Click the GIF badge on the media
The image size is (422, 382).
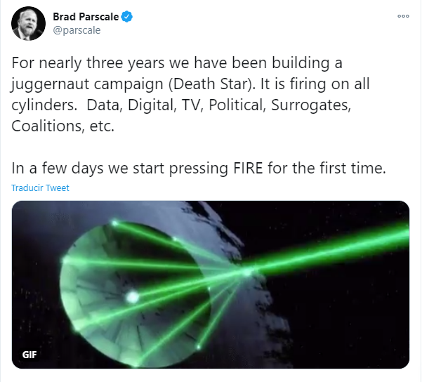[29, 354]
